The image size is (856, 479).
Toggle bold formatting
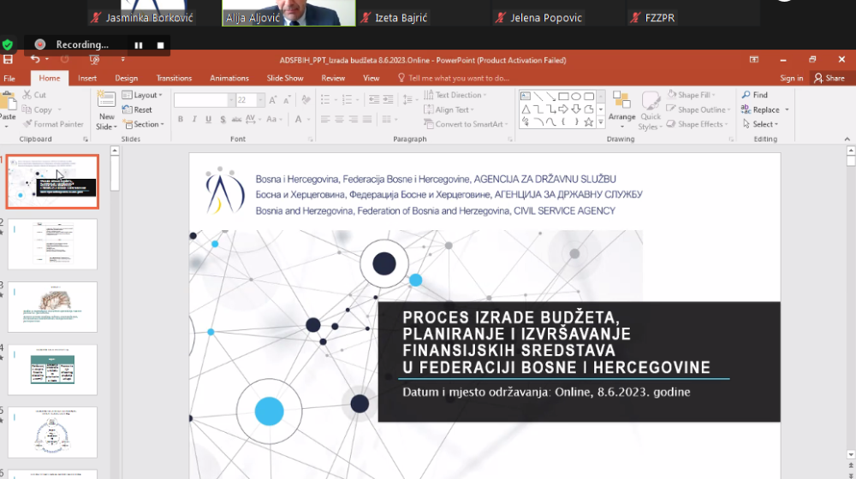[x=180, y=120]
